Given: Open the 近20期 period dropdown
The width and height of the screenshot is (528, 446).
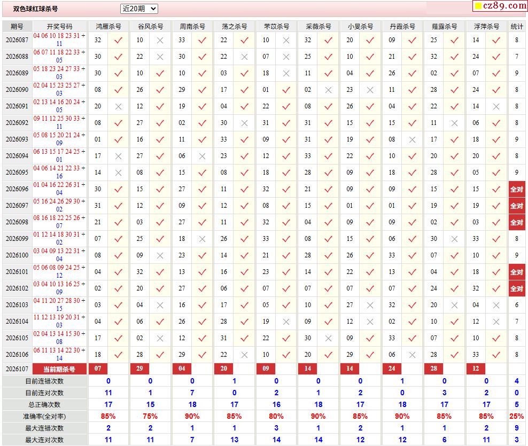Looking at the screenshot, I should [139, 9].
